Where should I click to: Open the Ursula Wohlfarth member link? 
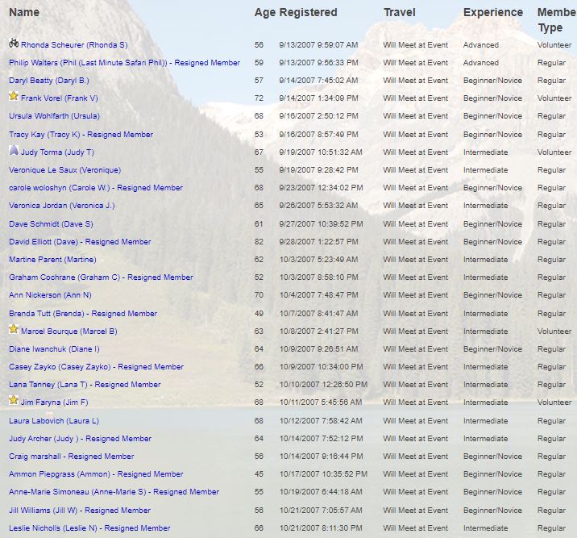click(54, 116)
